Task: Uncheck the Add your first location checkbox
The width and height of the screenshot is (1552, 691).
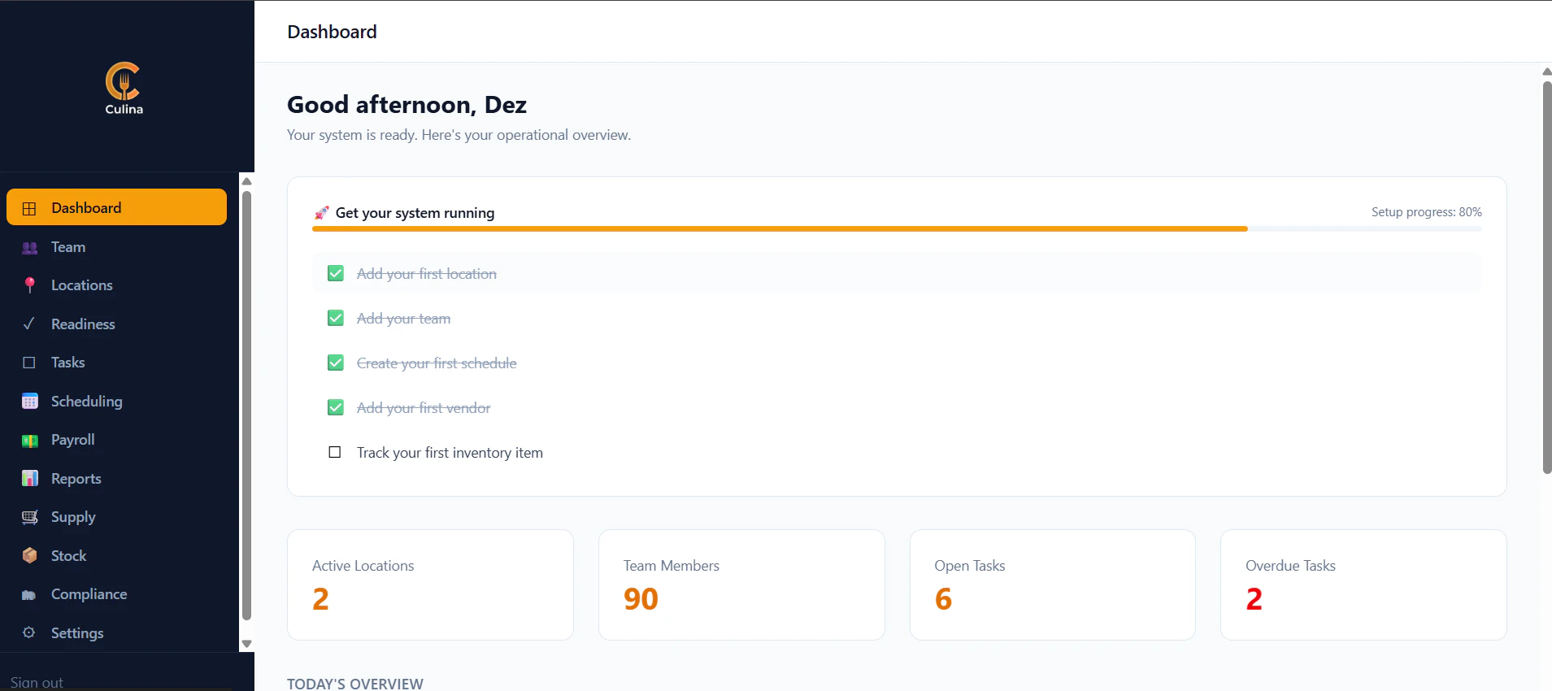Action: pos(335,273)
